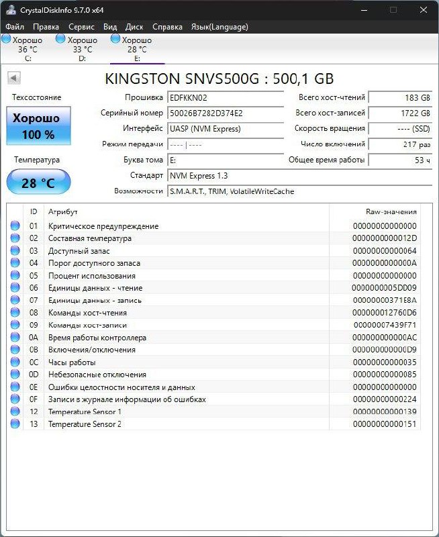Click status orb for Критическое предупреждение
Viewport: 439px width, 537px height.
(x=15, y=226)
